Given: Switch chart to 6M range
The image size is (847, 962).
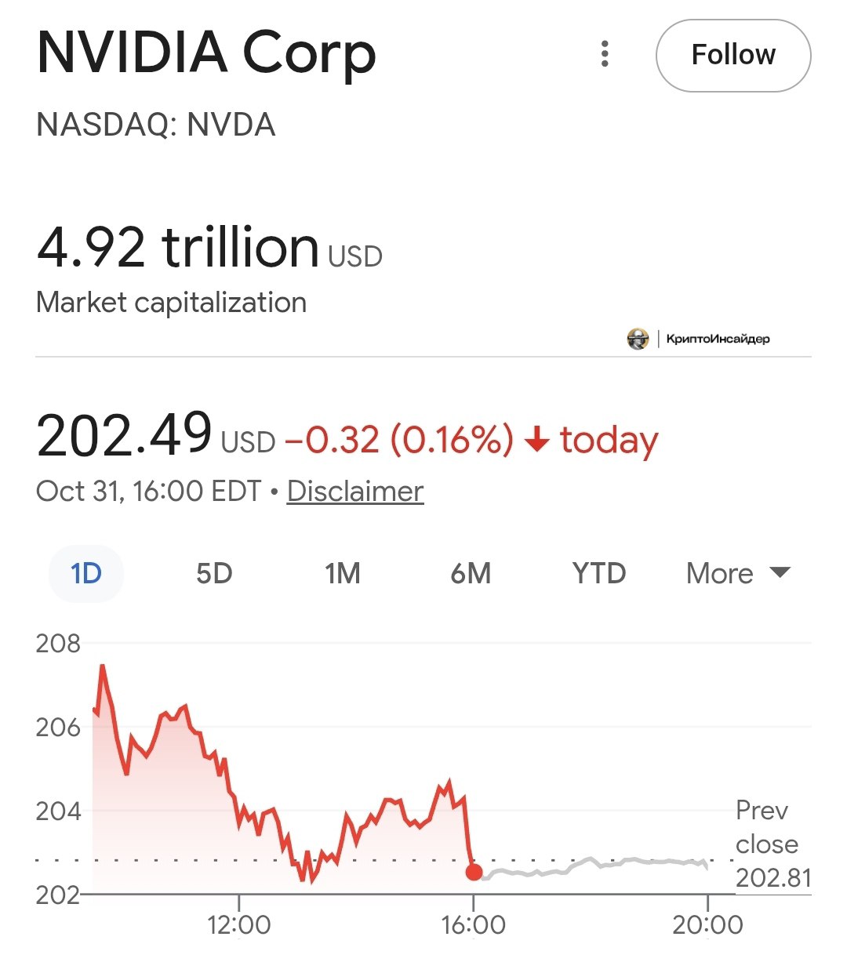Looking at the screenshot, I should pyautogui.click(x=471, y=573).
